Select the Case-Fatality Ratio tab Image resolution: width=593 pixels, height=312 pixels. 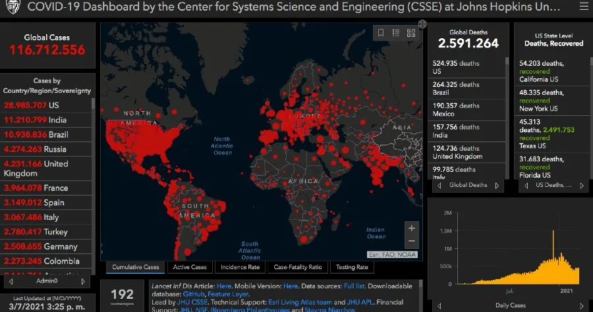(x=298, y=267)
